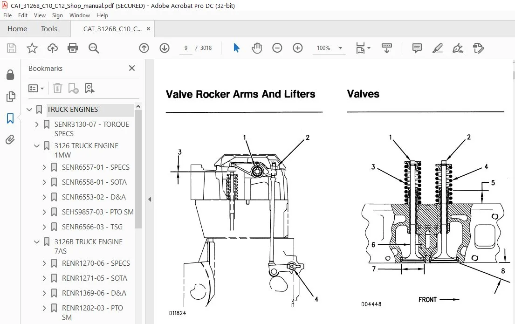
Task: Collapse the 3126B TRUCK ENGINE 7AS bookmark
Action: click(37, 242)
